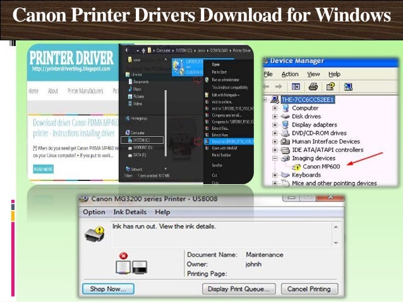403x302 pixels.
Task: Expand the Computer node in Device Manager
Action: (x=275, y=108)
